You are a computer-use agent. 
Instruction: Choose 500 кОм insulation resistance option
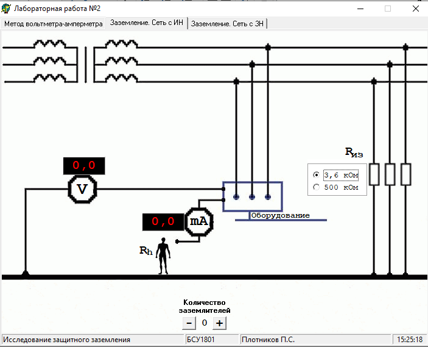tap(335, 187)
